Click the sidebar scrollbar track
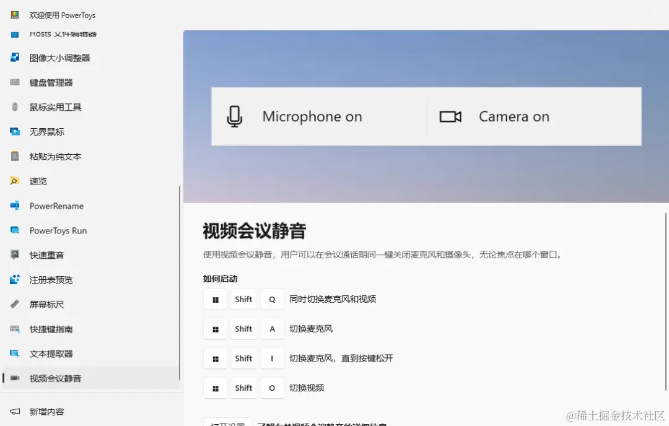Viewport: 669px width, 426px height. (x=180, y=279)
